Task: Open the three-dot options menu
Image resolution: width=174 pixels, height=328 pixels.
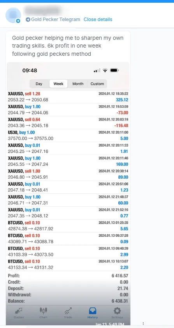Action: tap(143, 324)
